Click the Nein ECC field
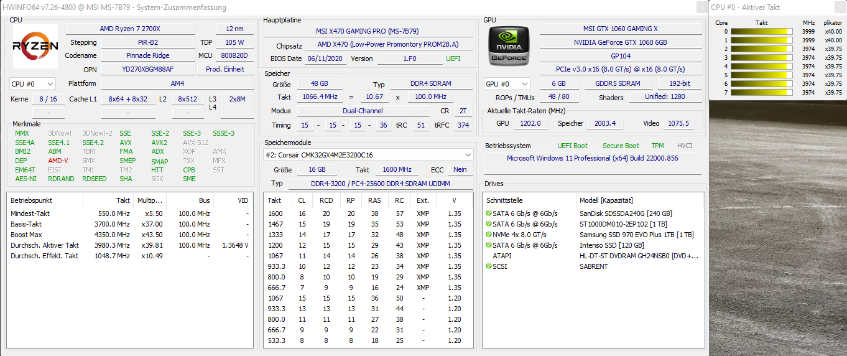 click(x=460, y=170)
